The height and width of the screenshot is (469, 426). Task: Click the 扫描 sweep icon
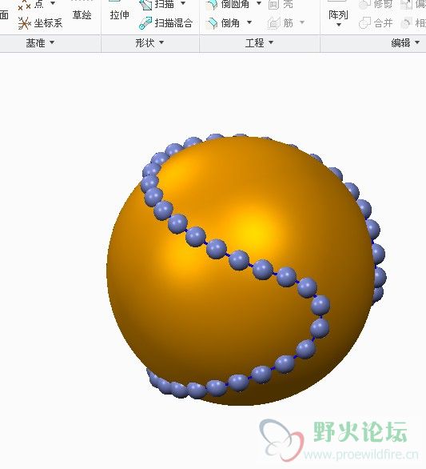pos(145,4)
